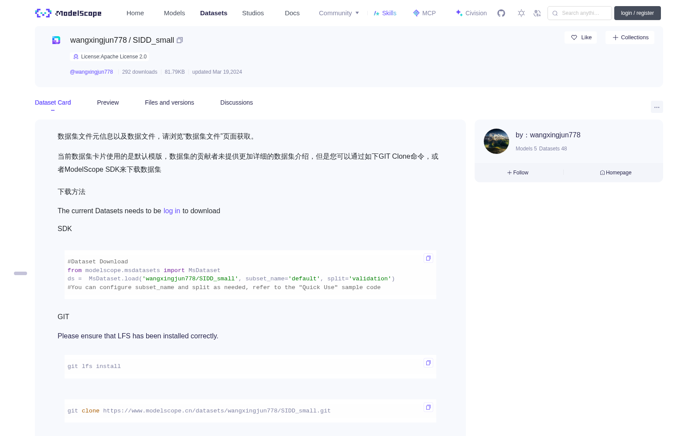Click the git clone URL text

pos(217,411)
